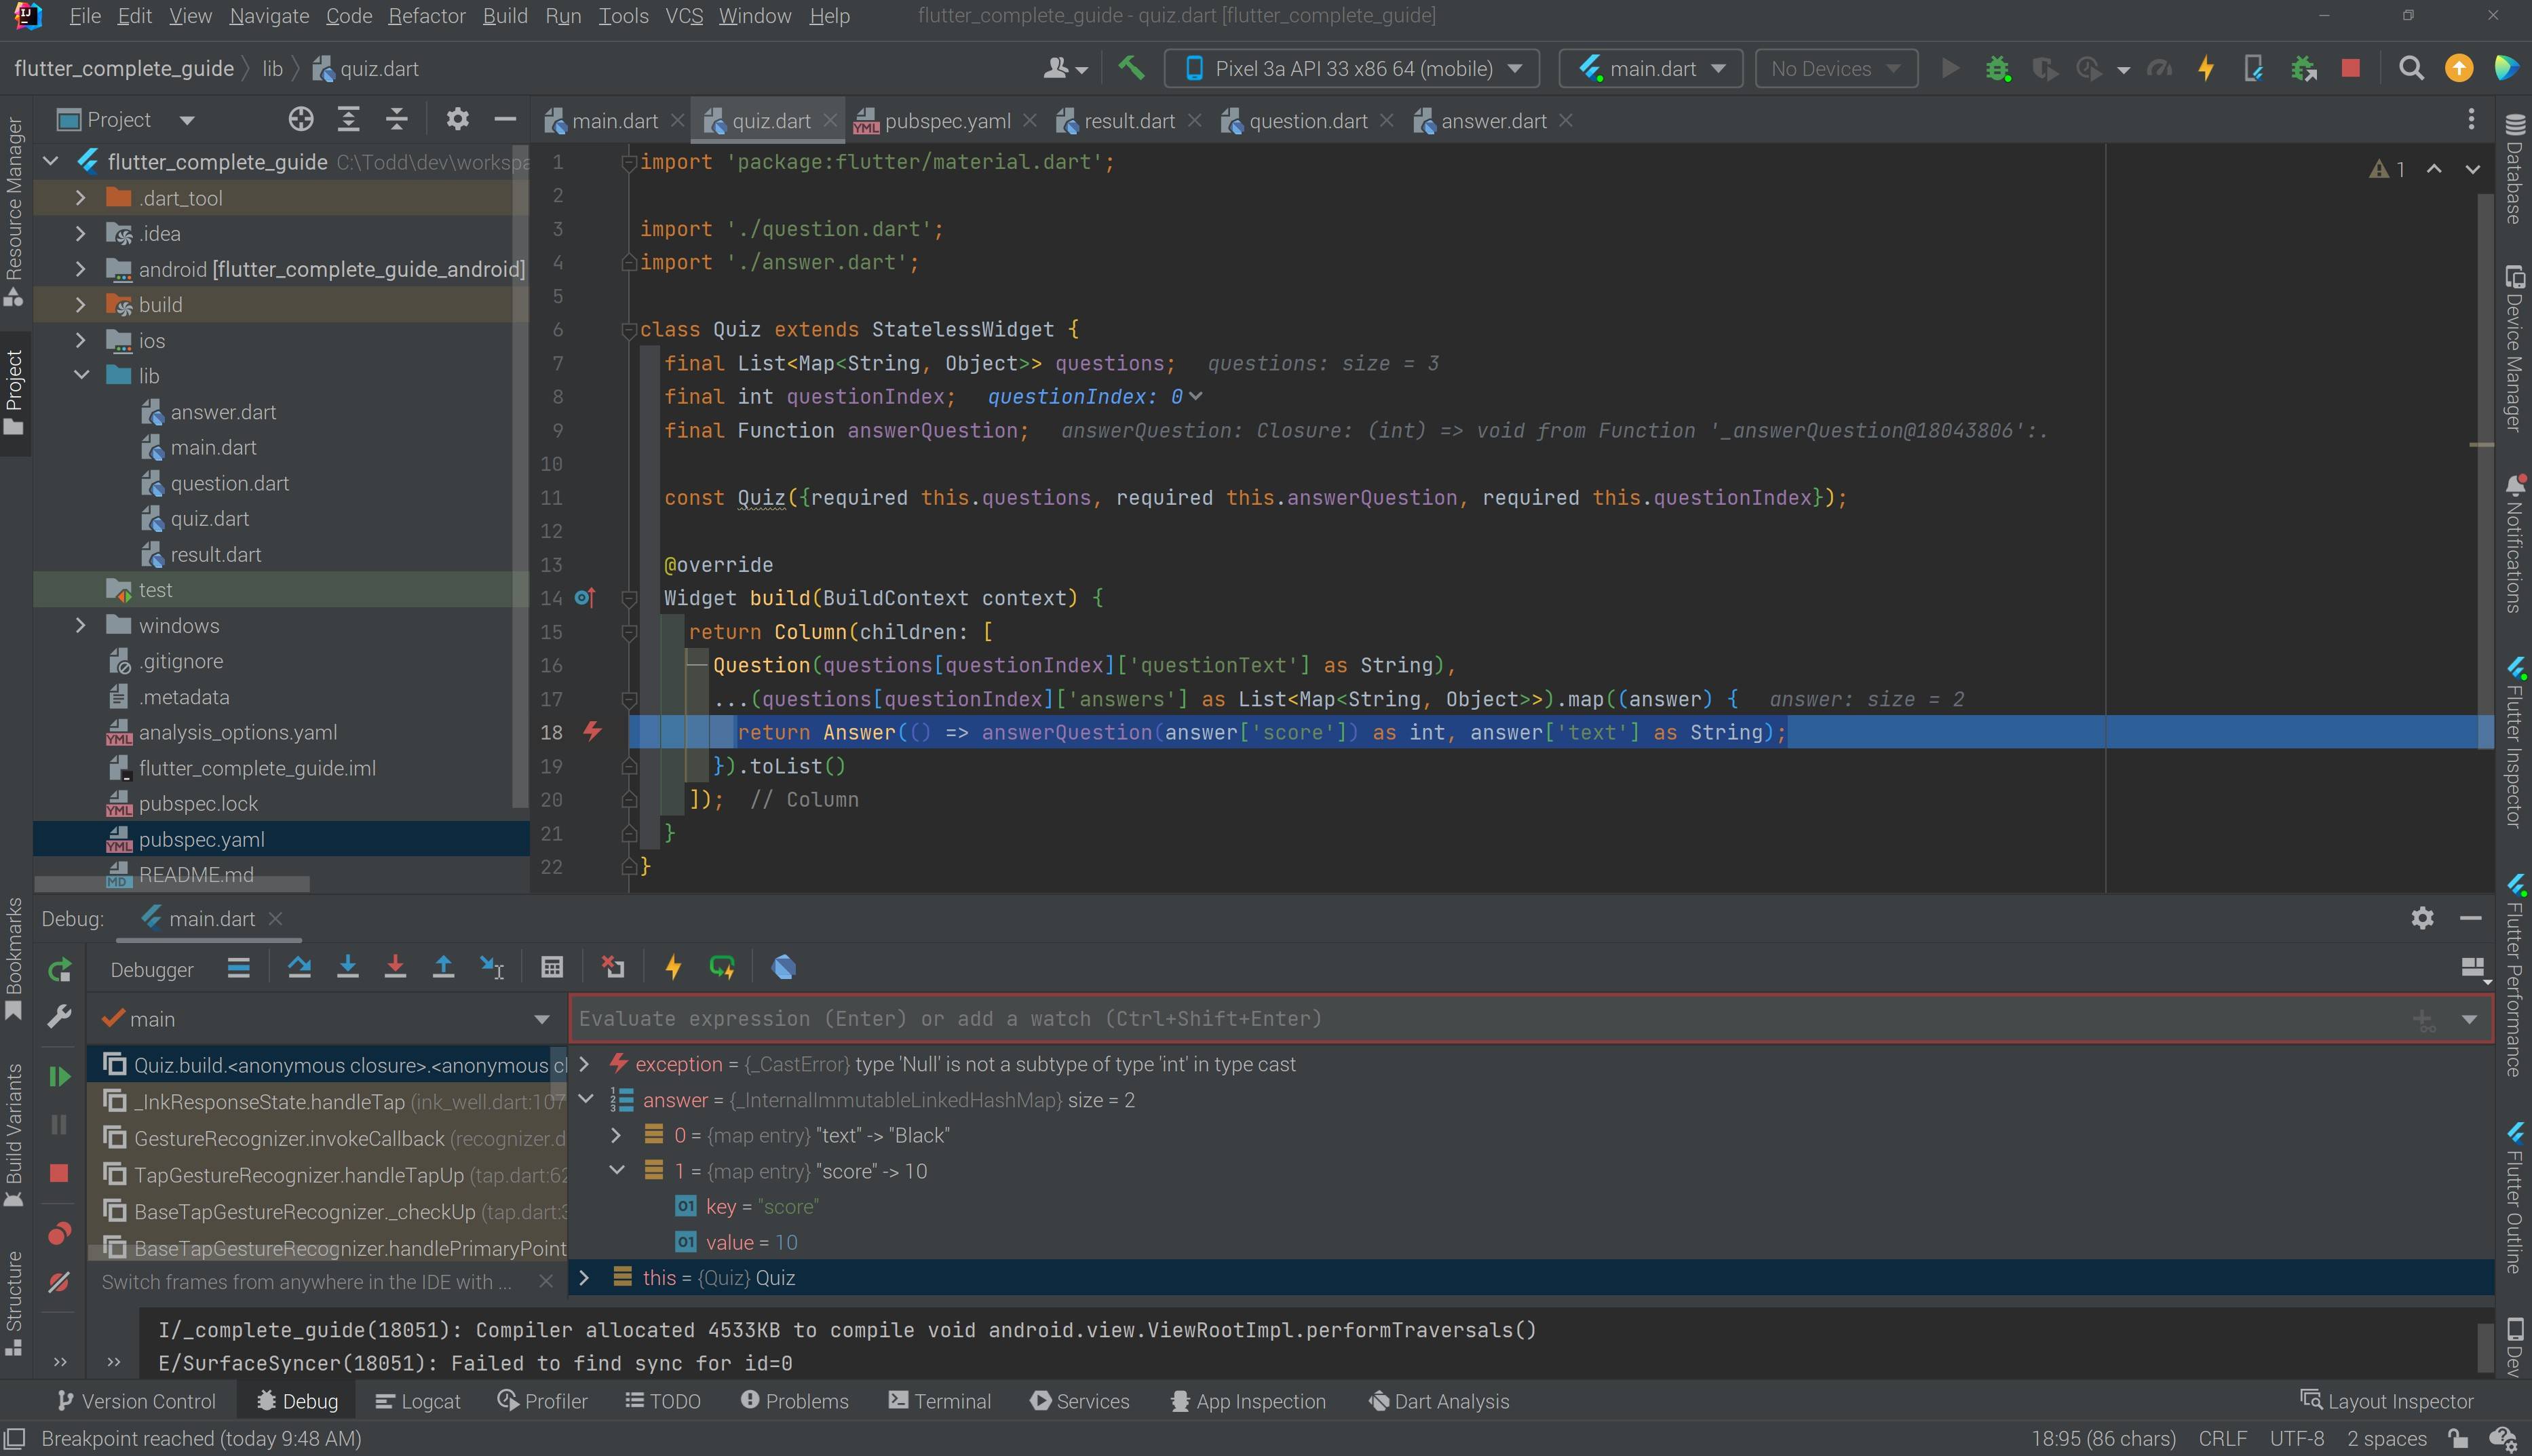The height and width of the screenshot is (1456, 2532).
Task: Click the Flutter Hot Reload lightning icon
Action: pos(2205,68)
